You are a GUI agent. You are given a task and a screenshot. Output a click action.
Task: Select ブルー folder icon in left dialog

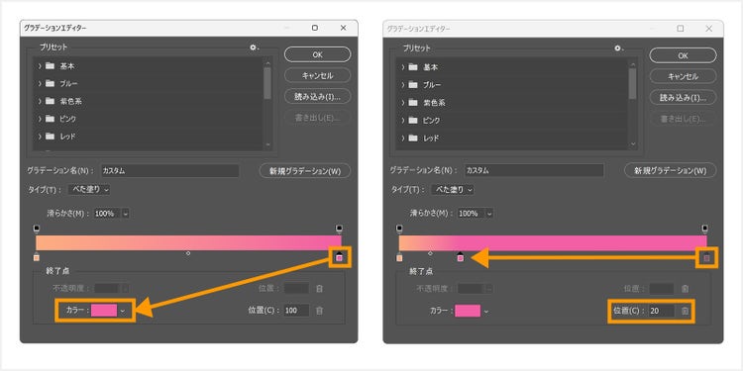click(51, 84)
